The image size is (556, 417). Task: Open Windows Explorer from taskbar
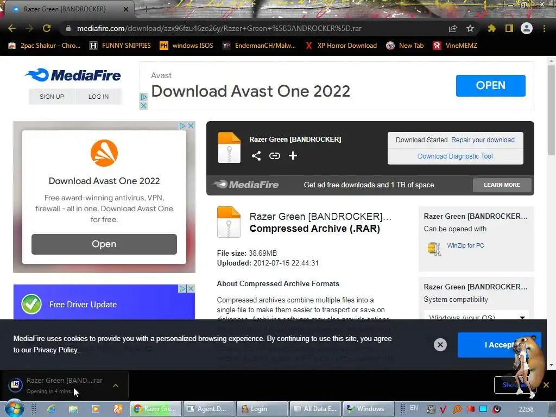(73, 409)
